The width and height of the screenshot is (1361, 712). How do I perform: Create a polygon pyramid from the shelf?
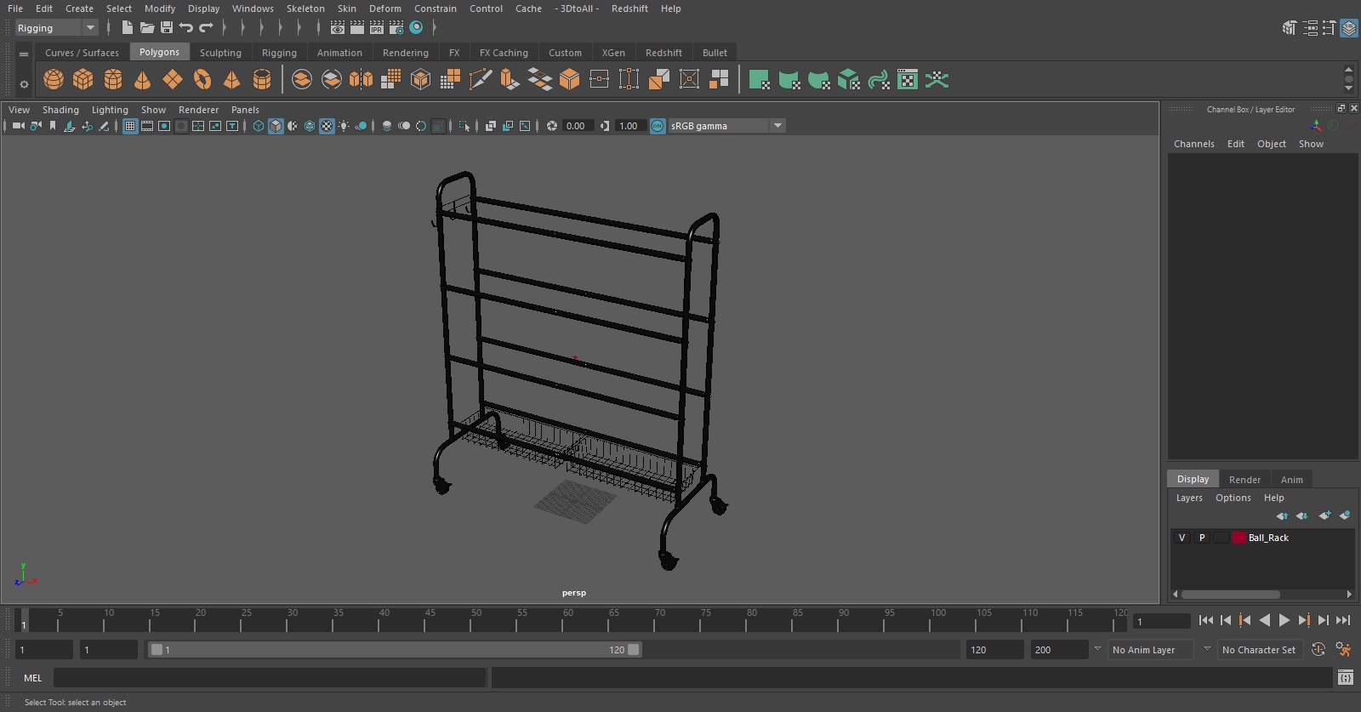(231, 80)
